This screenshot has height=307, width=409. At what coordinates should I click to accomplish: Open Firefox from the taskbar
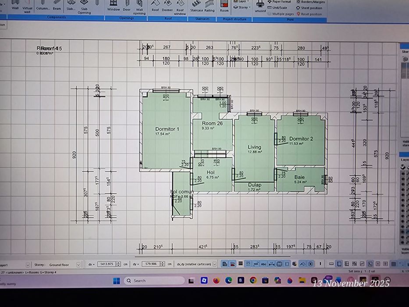[x=216, y=281]
